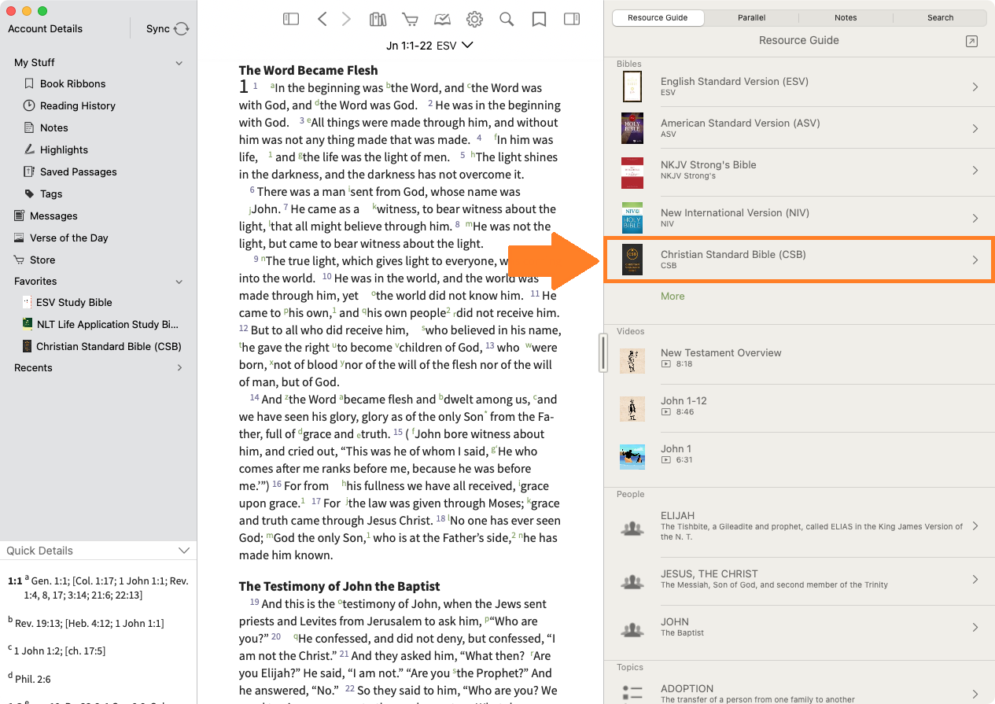Screen dimensions: 995x704
Task: Go back with the left arrow
Action: [x=322, y=20]
